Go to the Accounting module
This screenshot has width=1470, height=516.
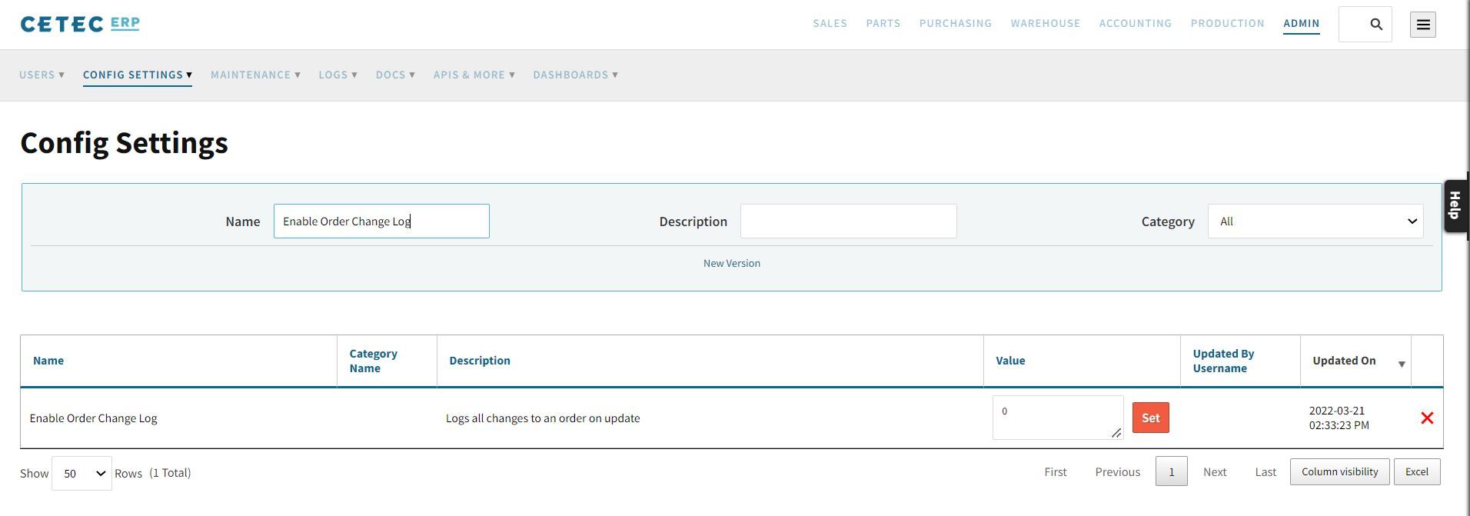point(1135,24)
